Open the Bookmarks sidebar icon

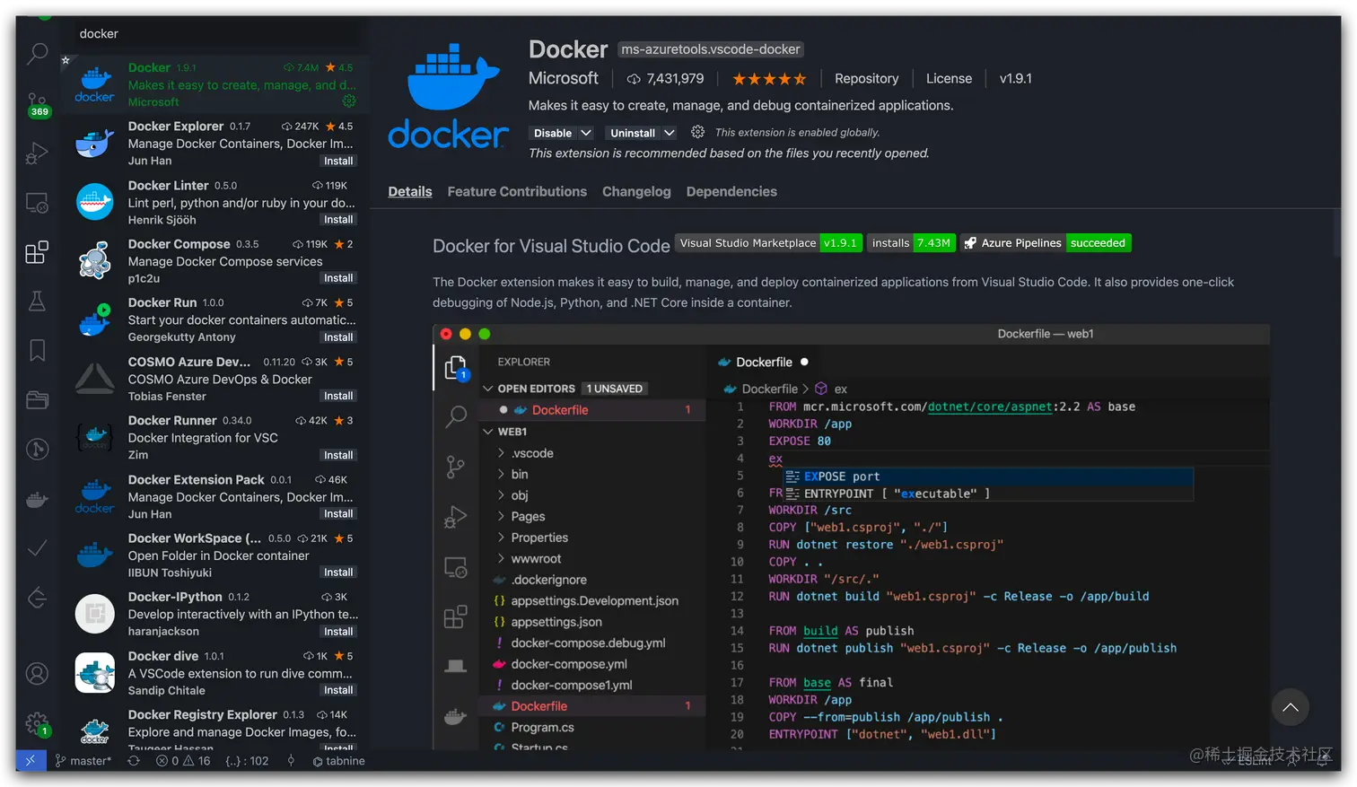pyautogui.click(x=36, y=350)
